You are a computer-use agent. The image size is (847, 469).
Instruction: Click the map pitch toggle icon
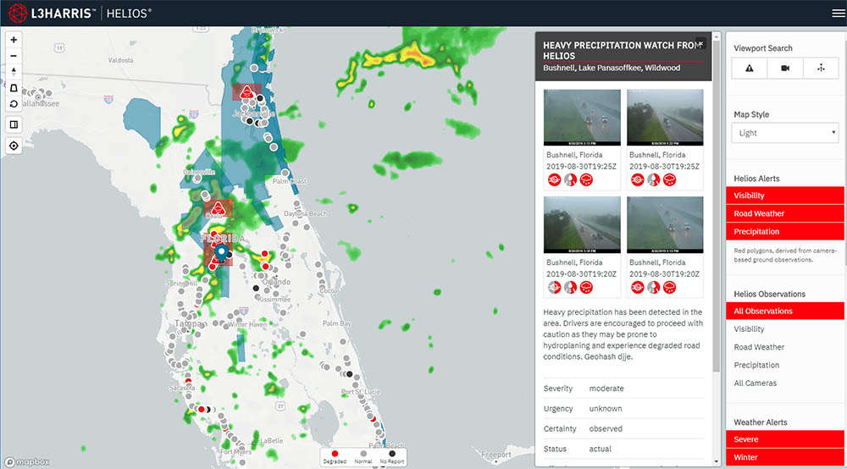(x=14, y=87)
